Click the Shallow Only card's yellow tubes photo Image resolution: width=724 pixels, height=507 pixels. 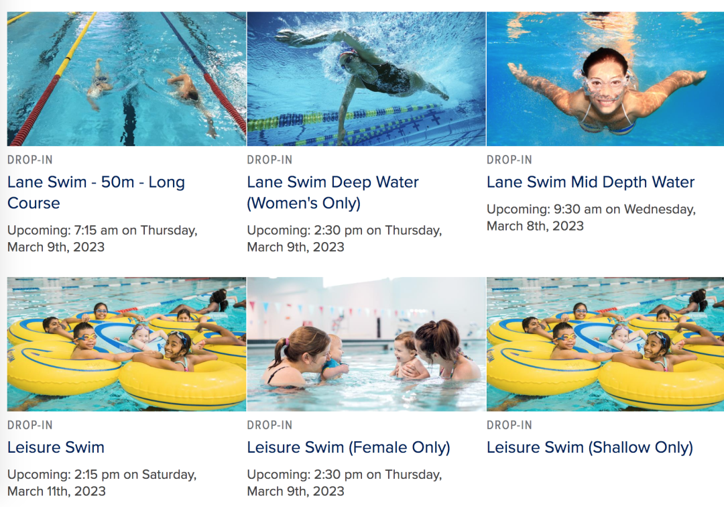605,344
